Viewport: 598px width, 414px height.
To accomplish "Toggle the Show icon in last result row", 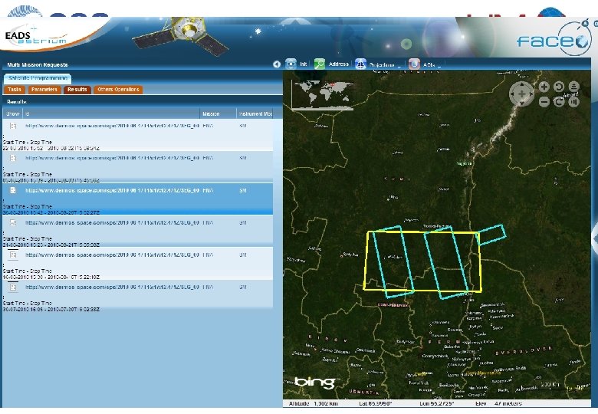I will tap(13, 287).
